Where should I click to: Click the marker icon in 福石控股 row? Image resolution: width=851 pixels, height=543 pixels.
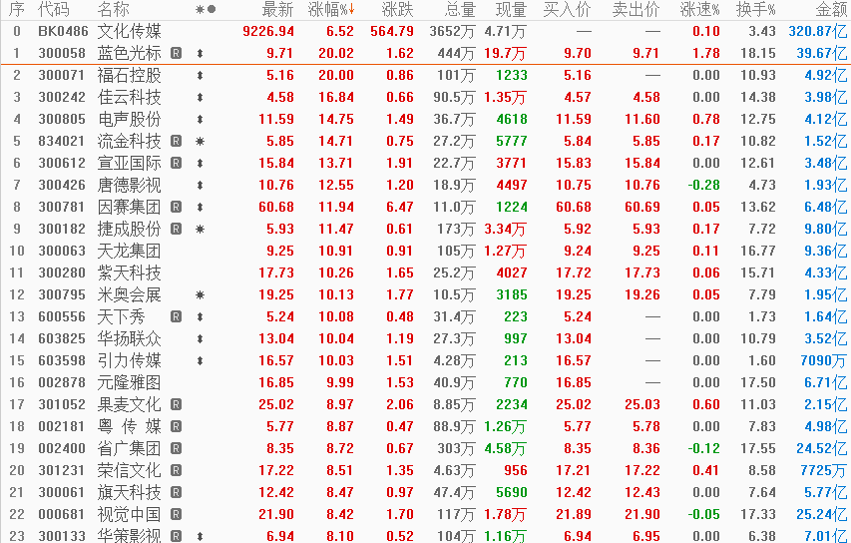click(x=200, y=76)
